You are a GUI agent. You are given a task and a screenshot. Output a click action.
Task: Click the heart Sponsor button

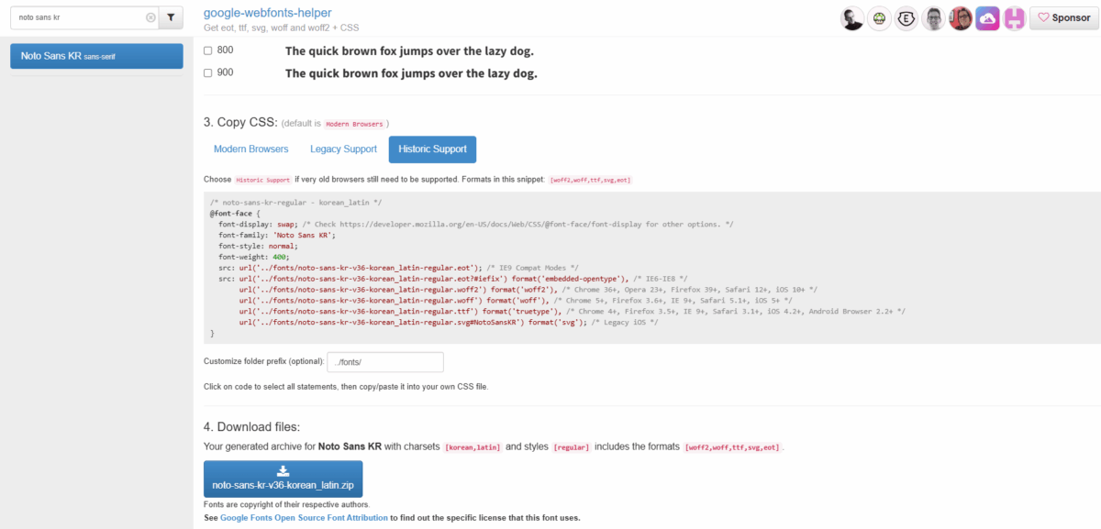(x=1063, y=17)
